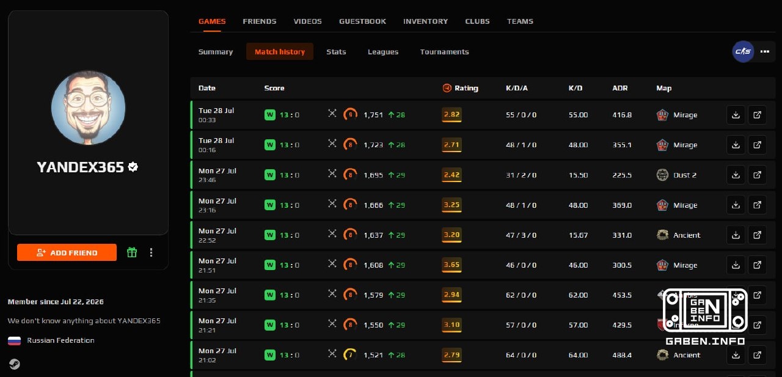The image size is (782, 377).
Task: Open the Steam profile link icon
Action: tap(14, 364)
